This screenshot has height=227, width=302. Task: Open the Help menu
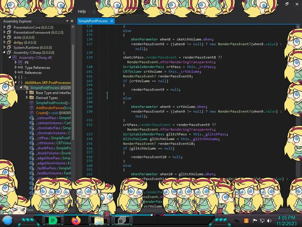tap(82, 12)
